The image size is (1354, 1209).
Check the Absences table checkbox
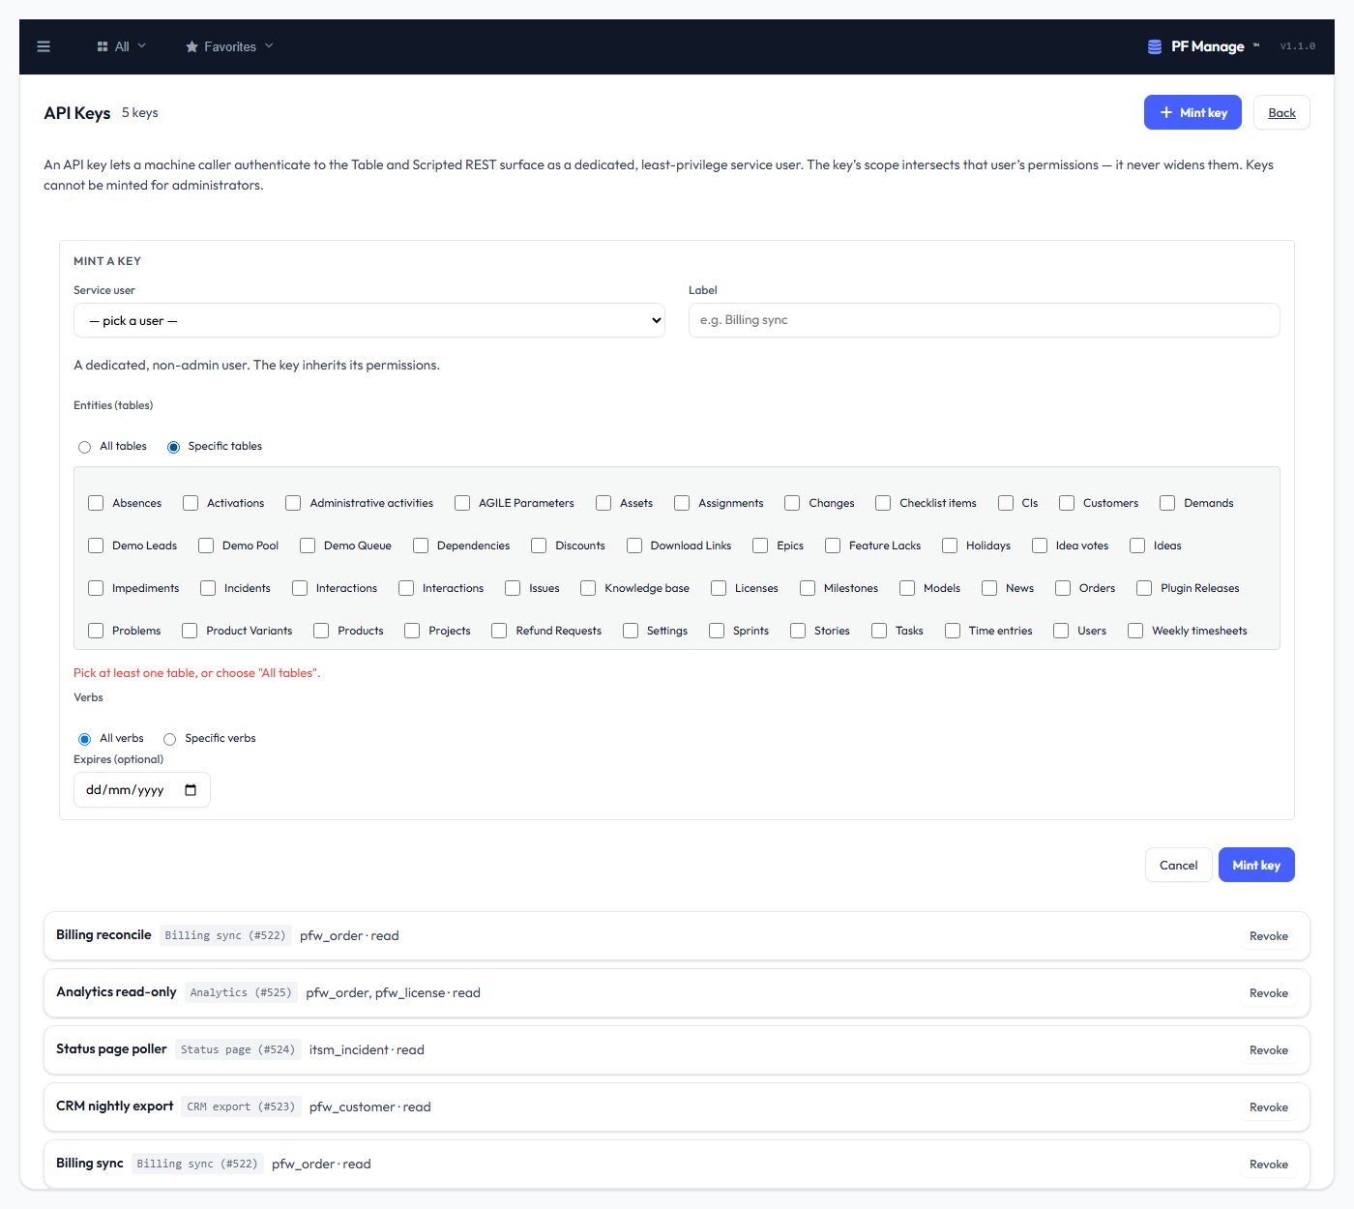coord(96,503)
